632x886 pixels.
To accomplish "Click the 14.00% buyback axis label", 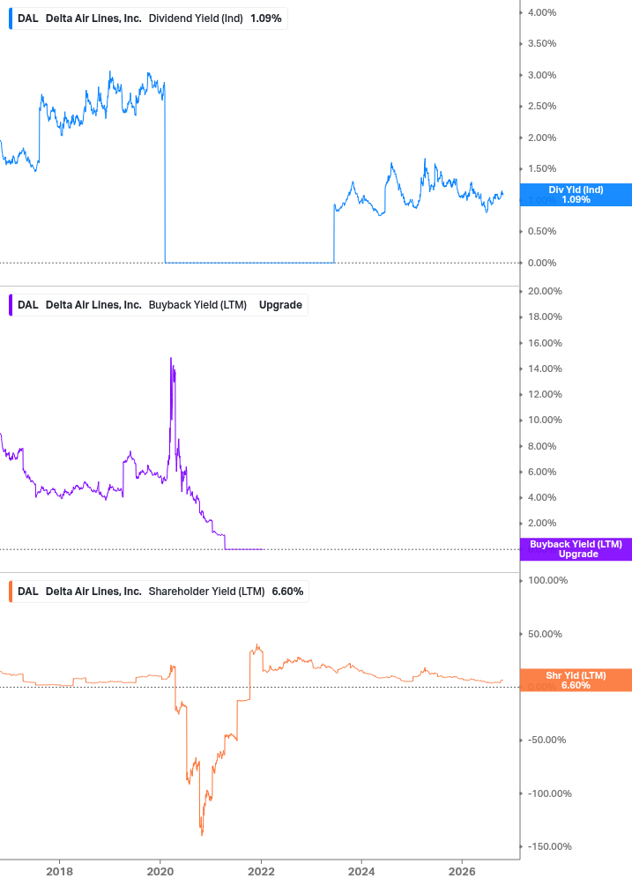I will (x=545, y=369).
